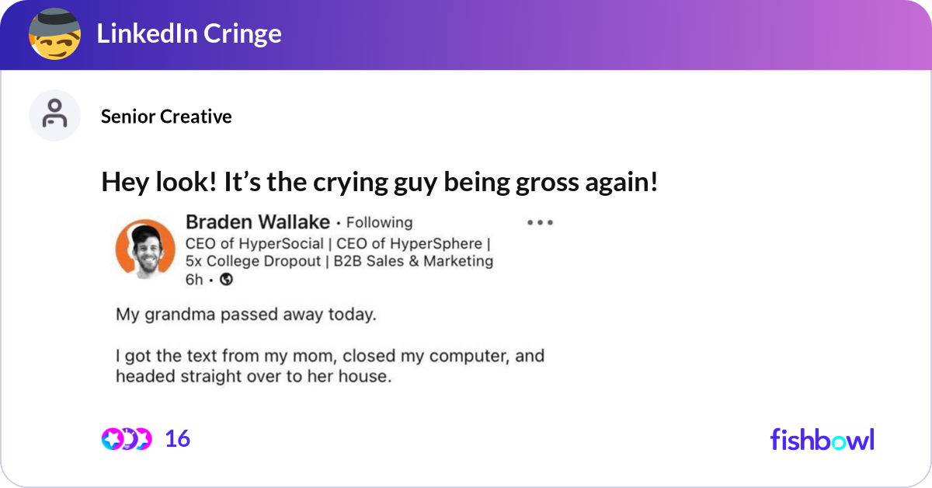The height and width of the screenshot is (488, 932).
Task: Click the crying guy post headline
Action: 380,181
